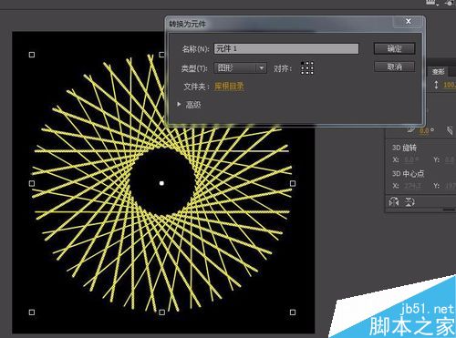
Task: Click the 3D 旋转 X value field
Action: click(x=411, y=159)
